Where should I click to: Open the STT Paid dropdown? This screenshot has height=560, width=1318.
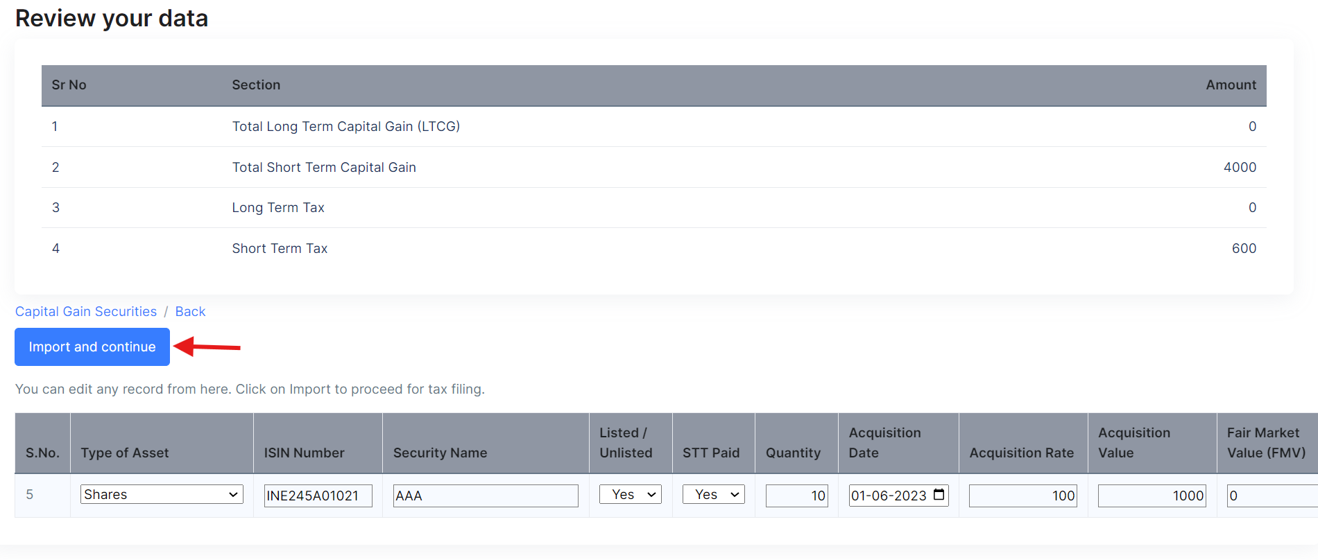click(713, 494)
